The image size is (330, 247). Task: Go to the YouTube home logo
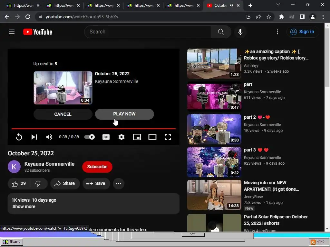(x=38, y=32)
